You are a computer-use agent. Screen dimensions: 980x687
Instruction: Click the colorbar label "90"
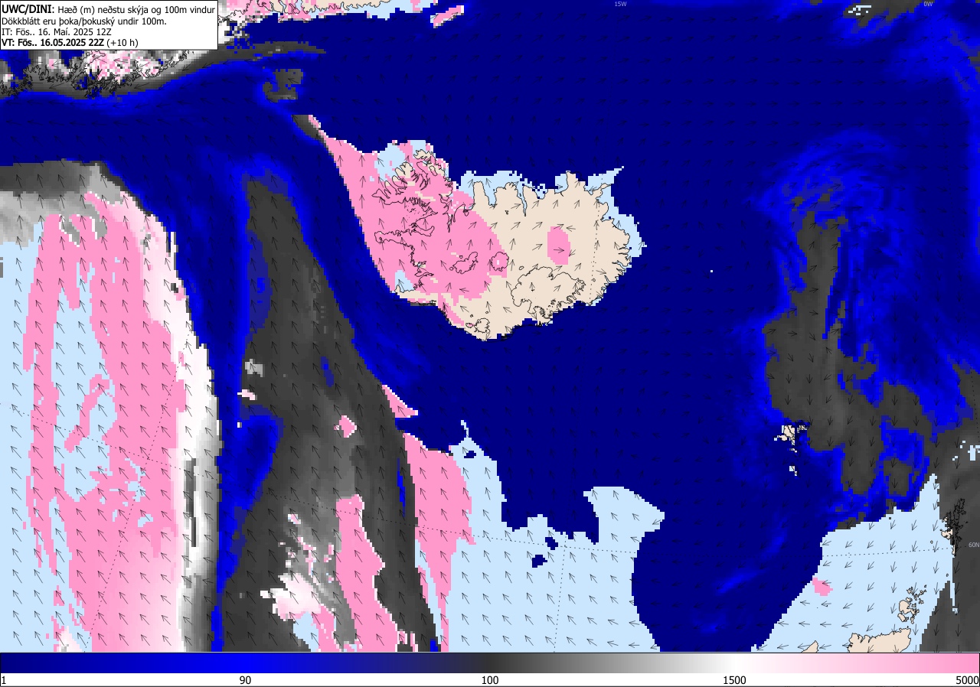(245, 680)
